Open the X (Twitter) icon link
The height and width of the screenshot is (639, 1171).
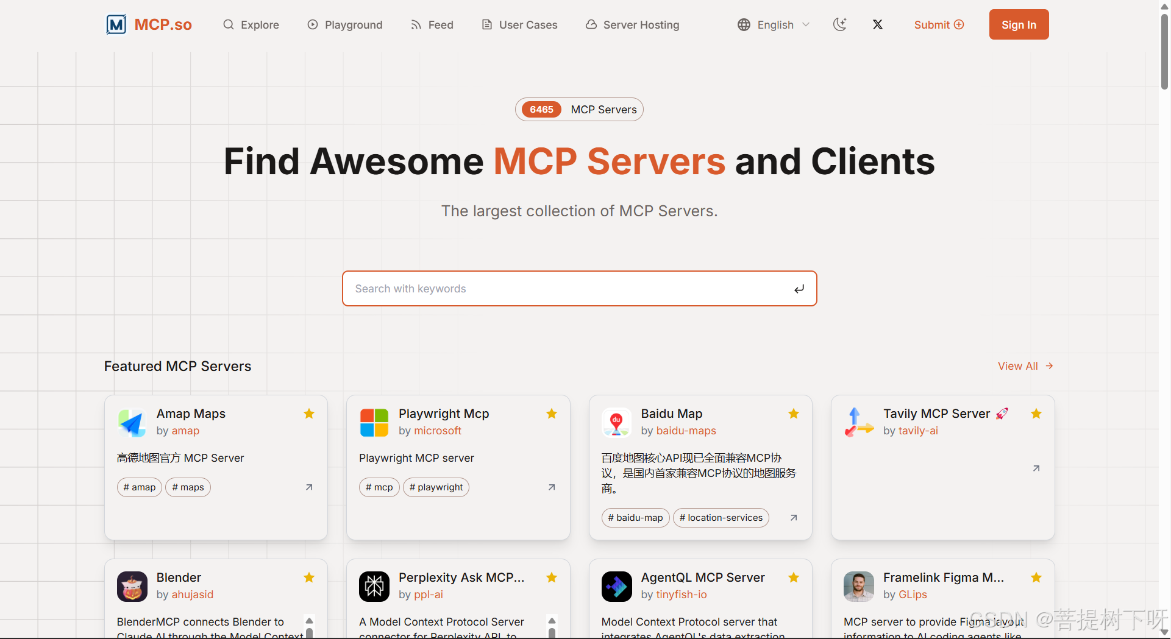(x=878, y=24)
